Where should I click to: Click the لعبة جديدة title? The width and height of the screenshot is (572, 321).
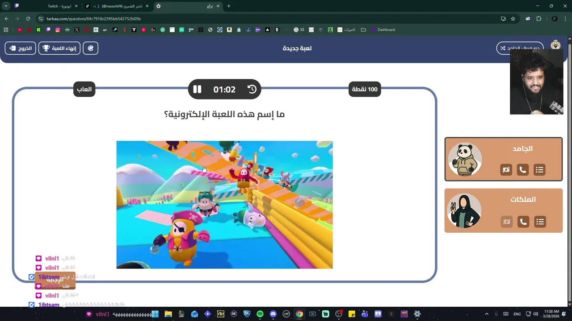(297, 48)
